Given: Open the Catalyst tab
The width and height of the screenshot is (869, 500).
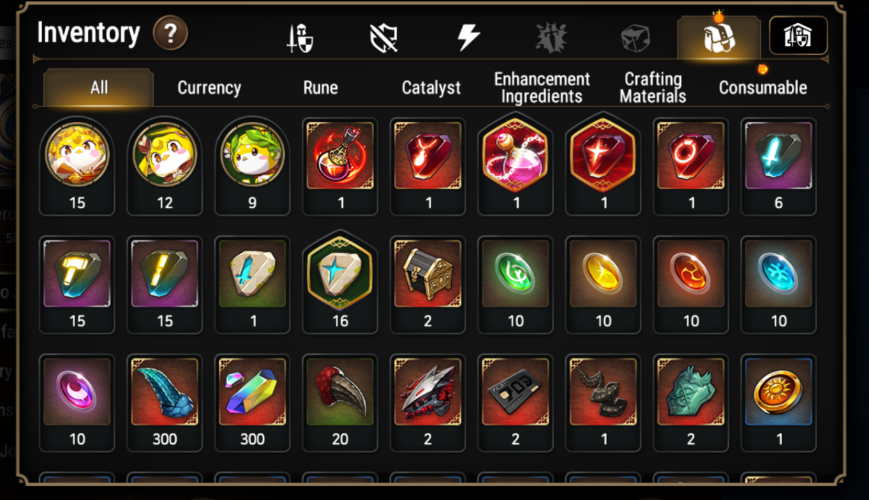Looking at the screenshot, I should point(431,87).
